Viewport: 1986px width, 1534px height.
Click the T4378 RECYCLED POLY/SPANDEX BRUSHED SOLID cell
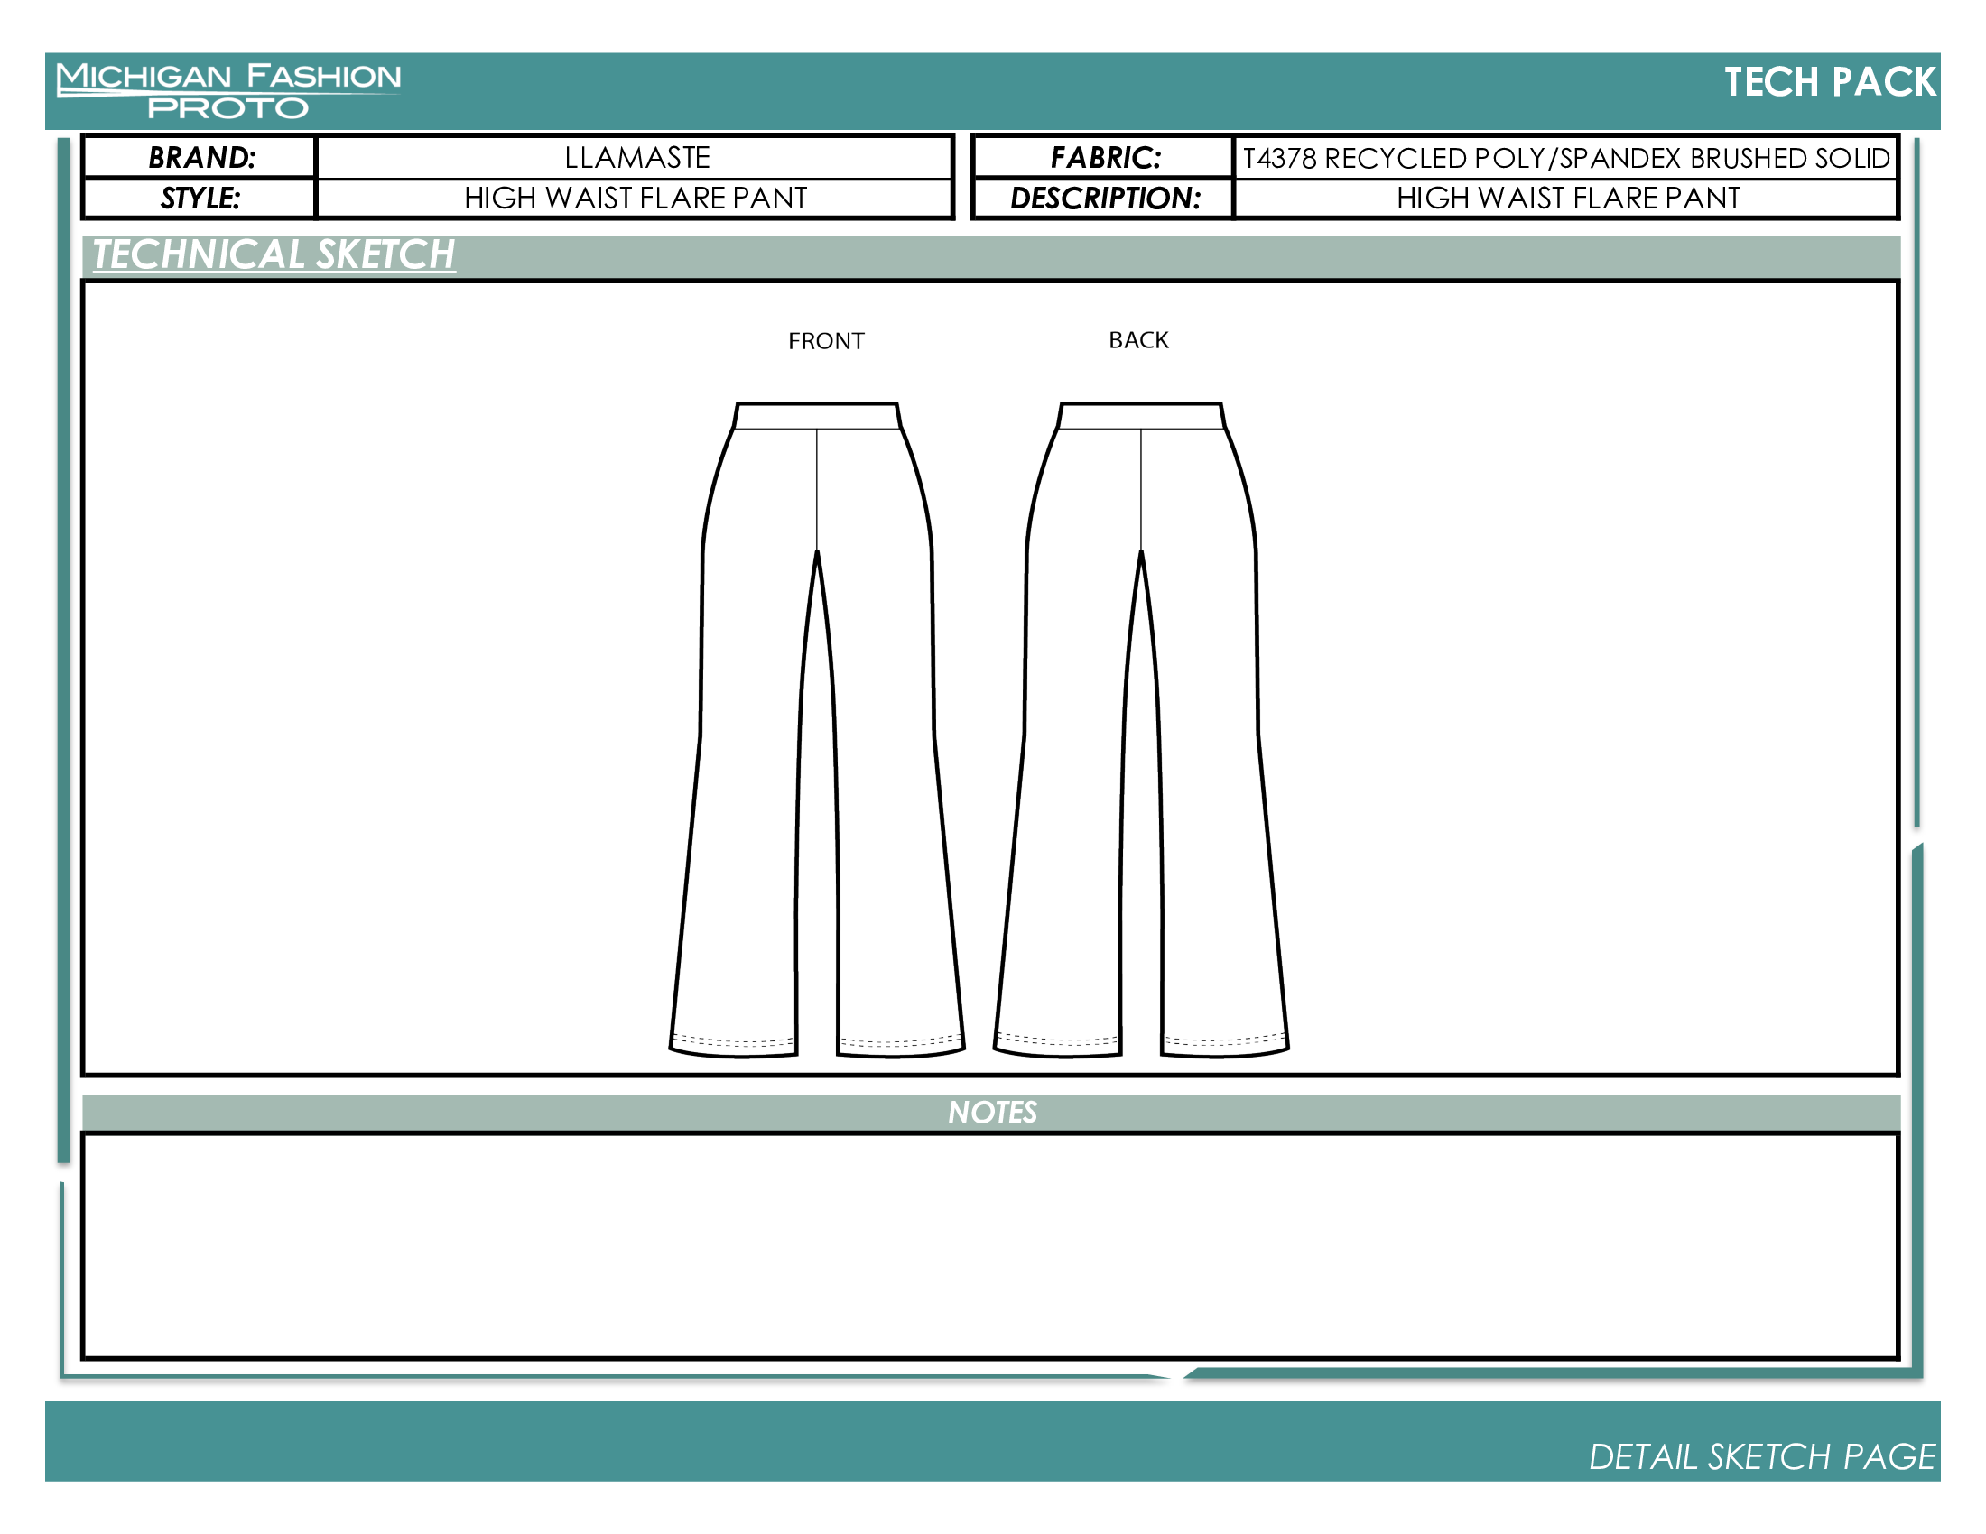click(x=1565, y=157)
